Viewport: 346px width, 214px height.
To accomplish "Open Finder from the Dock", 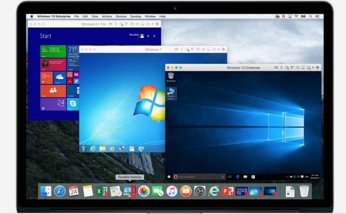I will coord(46,191).
